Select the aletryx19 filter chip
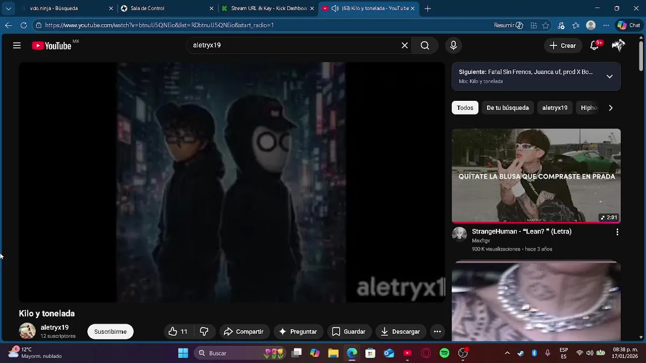This screenshot has width=646, height=363. click(x=555, y=107)
